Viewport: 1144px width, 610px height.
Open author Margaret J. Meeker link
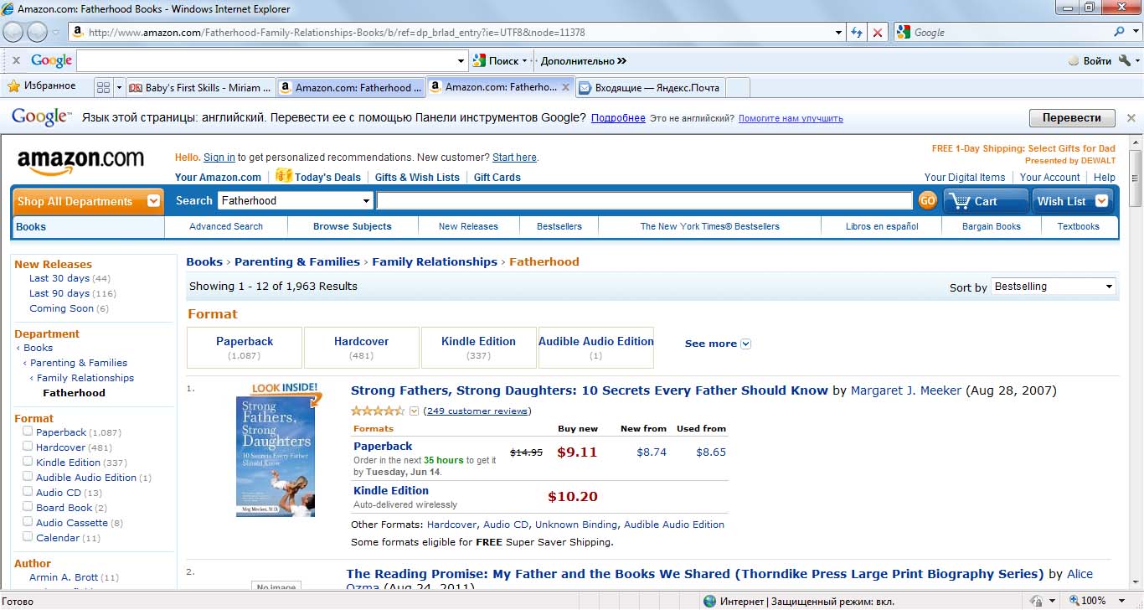[x=906, y=390]
